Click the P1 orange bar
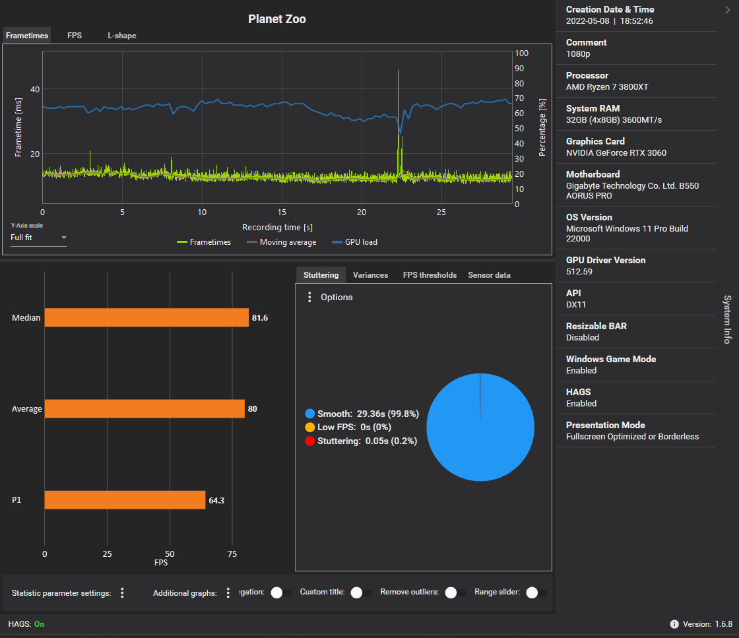The height and width of the screenshot is (638, 739). (125, 500)
